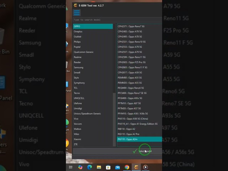228x171 pixels.
Task: Pick PHJ110 Oppo A58 5G (China)
Action: pos(139,119)
